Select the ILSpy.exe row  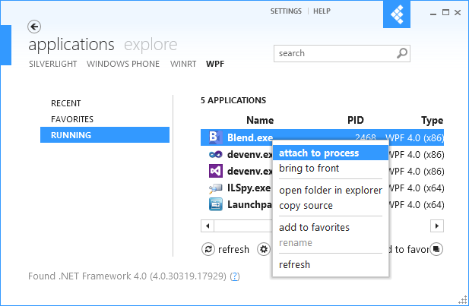point(322,188)
